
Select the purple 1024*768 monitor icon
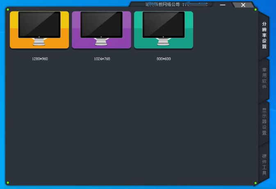point(101,30)
